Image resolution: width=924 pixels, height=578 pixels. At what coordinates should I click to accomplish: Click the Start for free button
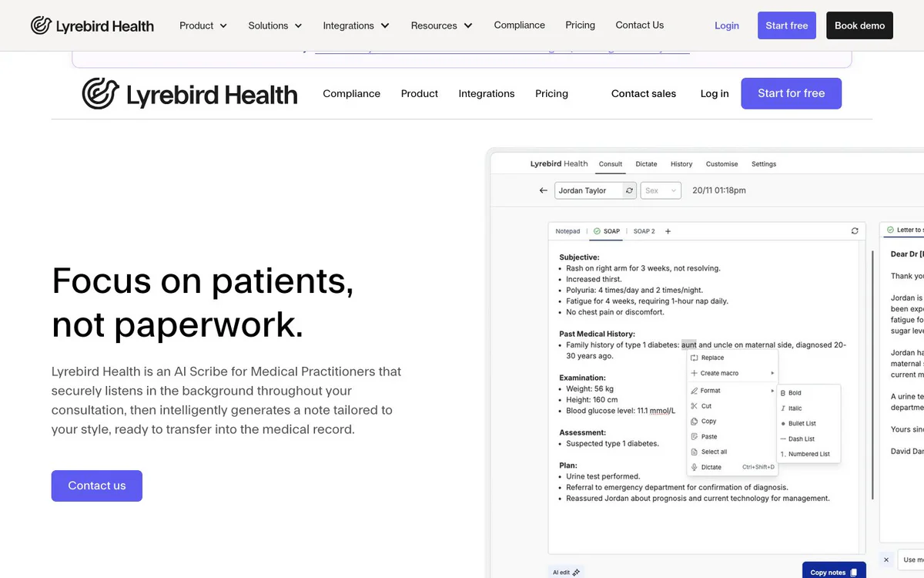click(792, 93)
